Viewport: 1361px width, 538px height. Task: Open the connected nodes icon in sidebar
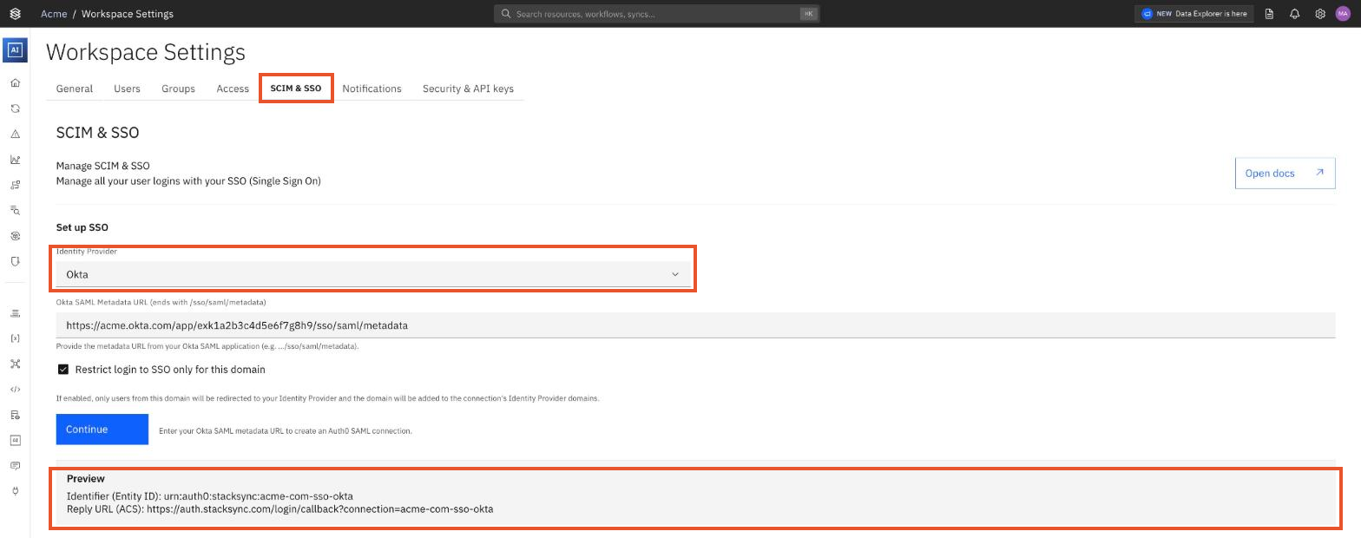tap(15, 364)
